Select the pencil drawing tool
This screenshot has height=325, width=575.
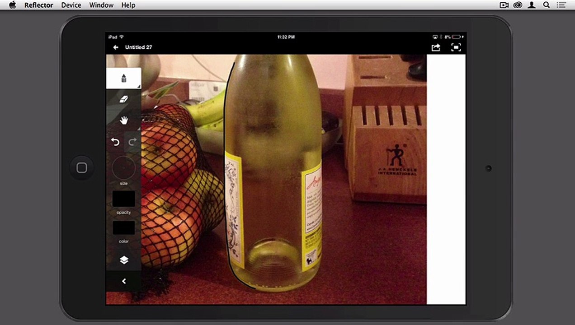(123, 78)
